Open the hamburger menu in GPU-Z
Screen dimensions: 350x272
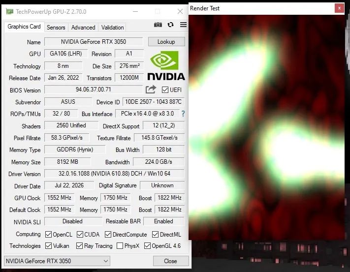pyautogui.click(x=183, y=25)
